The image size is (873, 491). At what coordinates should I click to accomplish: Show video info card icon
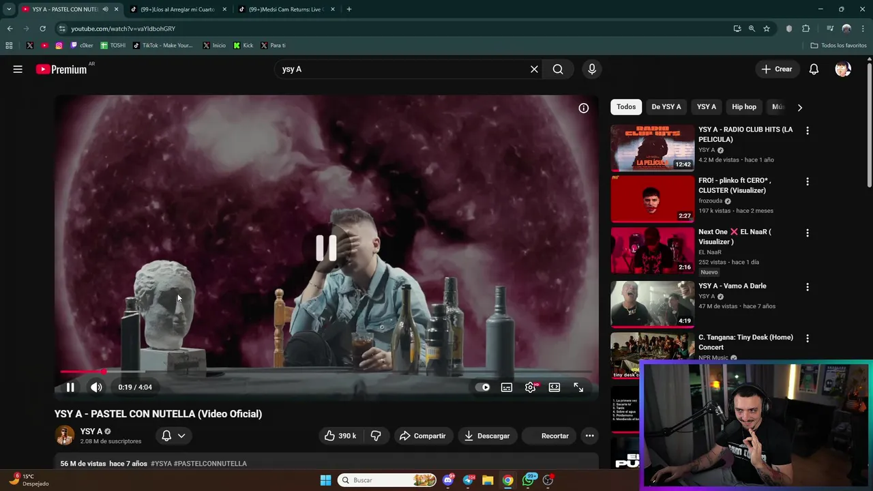click(584, 108)
